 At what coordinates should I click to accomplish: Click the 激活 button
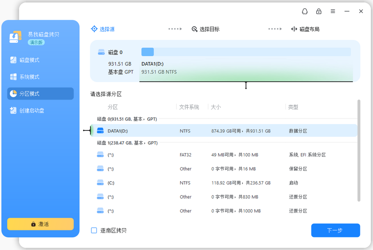coord(40,224)
